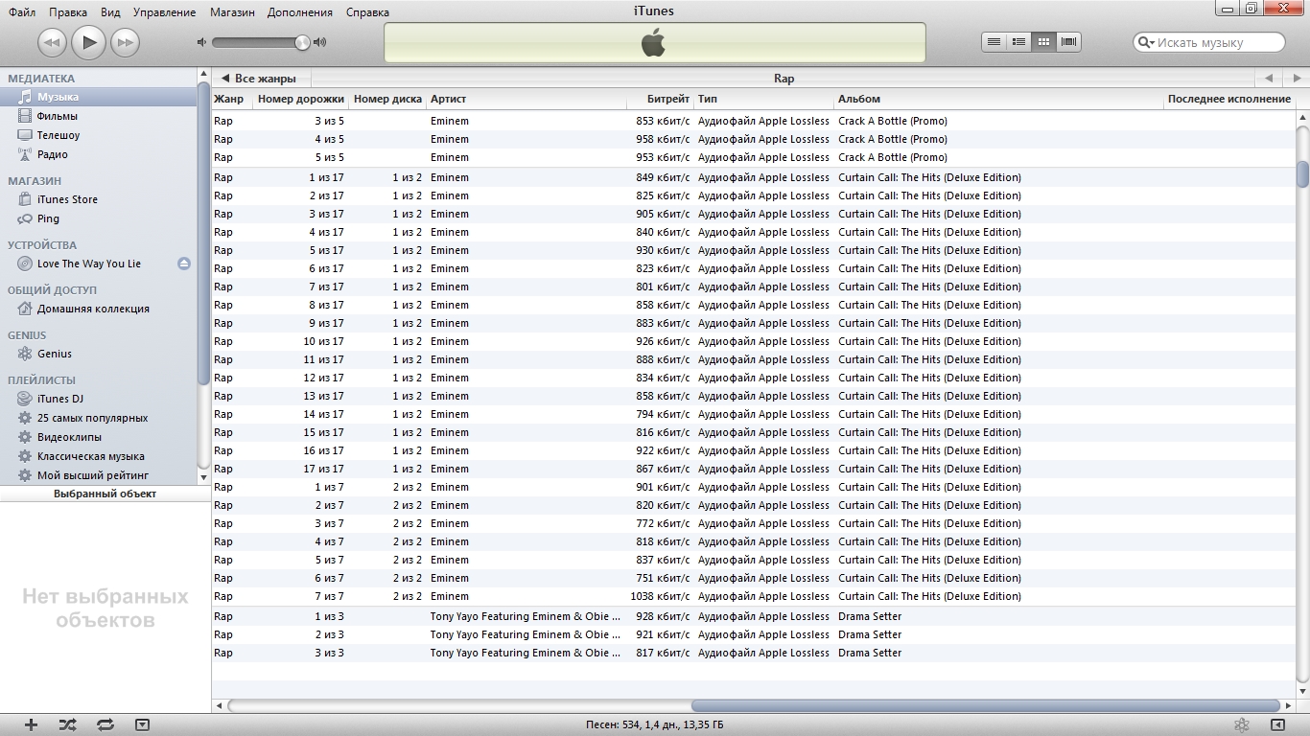Viewport: 1310px width, 736px height.
Task: Sort by the Альбом column
Action: (999, 99)
